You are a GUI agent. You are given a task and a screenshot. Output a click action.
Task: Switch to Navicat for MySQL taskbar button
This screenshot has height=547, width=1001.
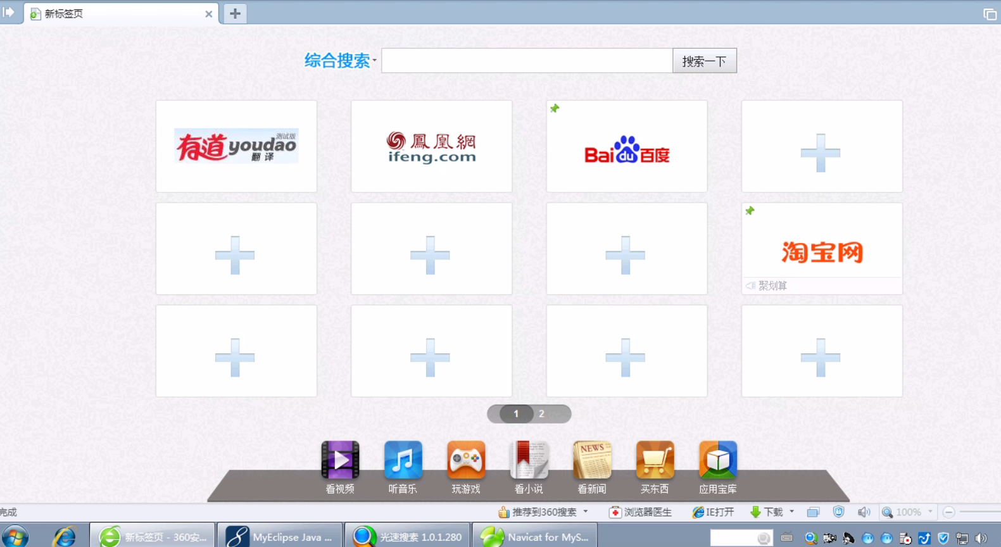(535, 537)
